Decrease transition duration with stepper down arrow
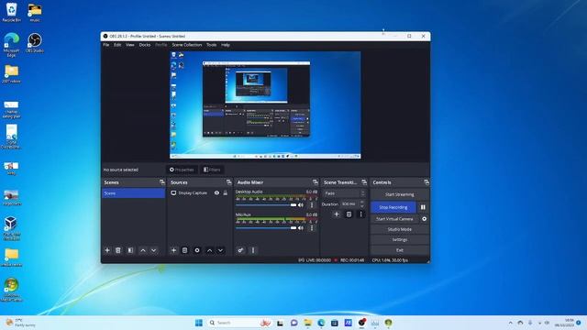The height and width of the screenshot is (330, 587). tap(361, 206)
